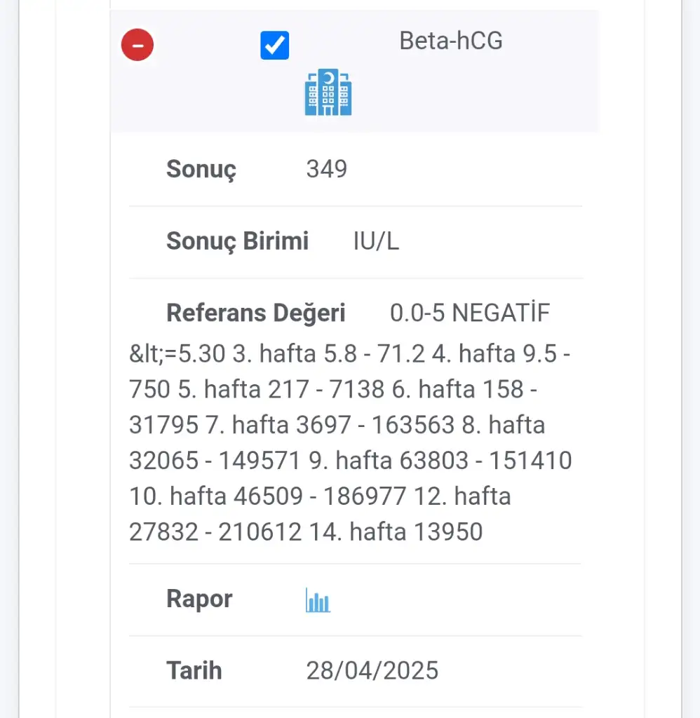Select the Beta-hCG test name
The height and width of the screenshot is (718, 700).
[450, 41]
